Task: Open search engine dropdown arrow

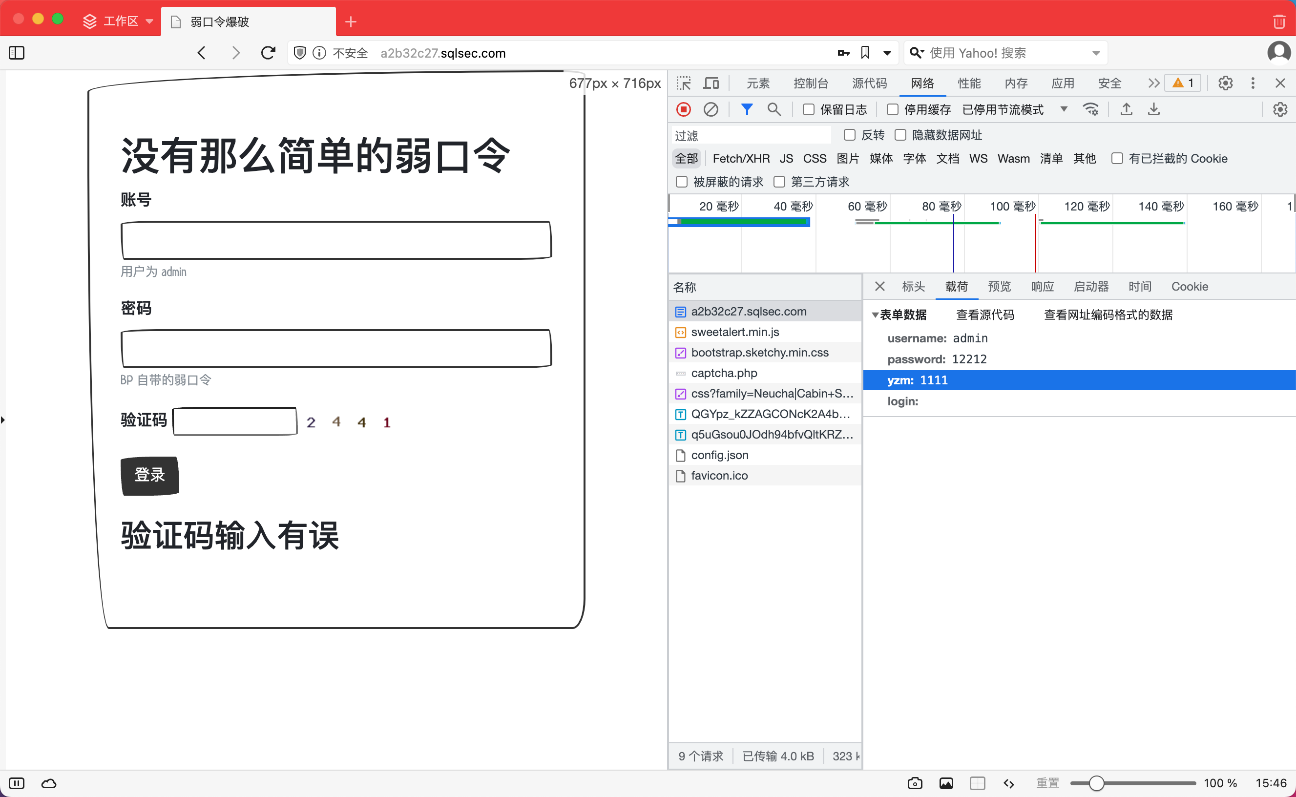Action: click(x=1096, y=53)
